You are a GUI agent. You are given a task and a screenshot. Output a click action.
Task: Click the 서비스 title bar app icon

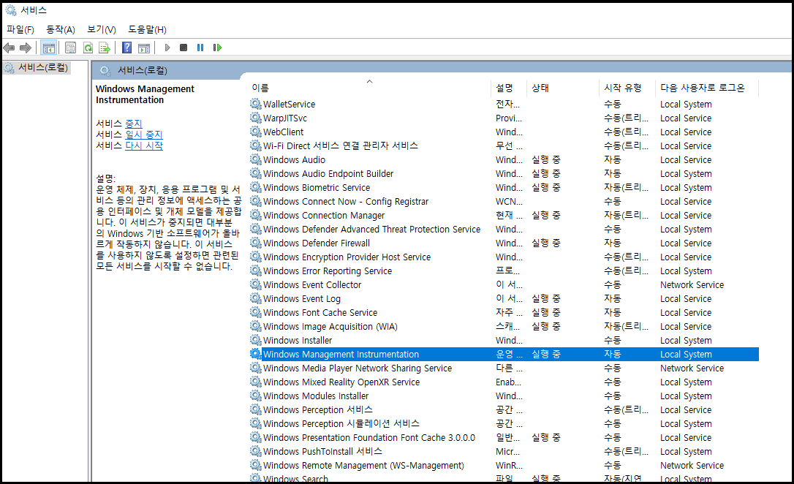tap(11, 10)
